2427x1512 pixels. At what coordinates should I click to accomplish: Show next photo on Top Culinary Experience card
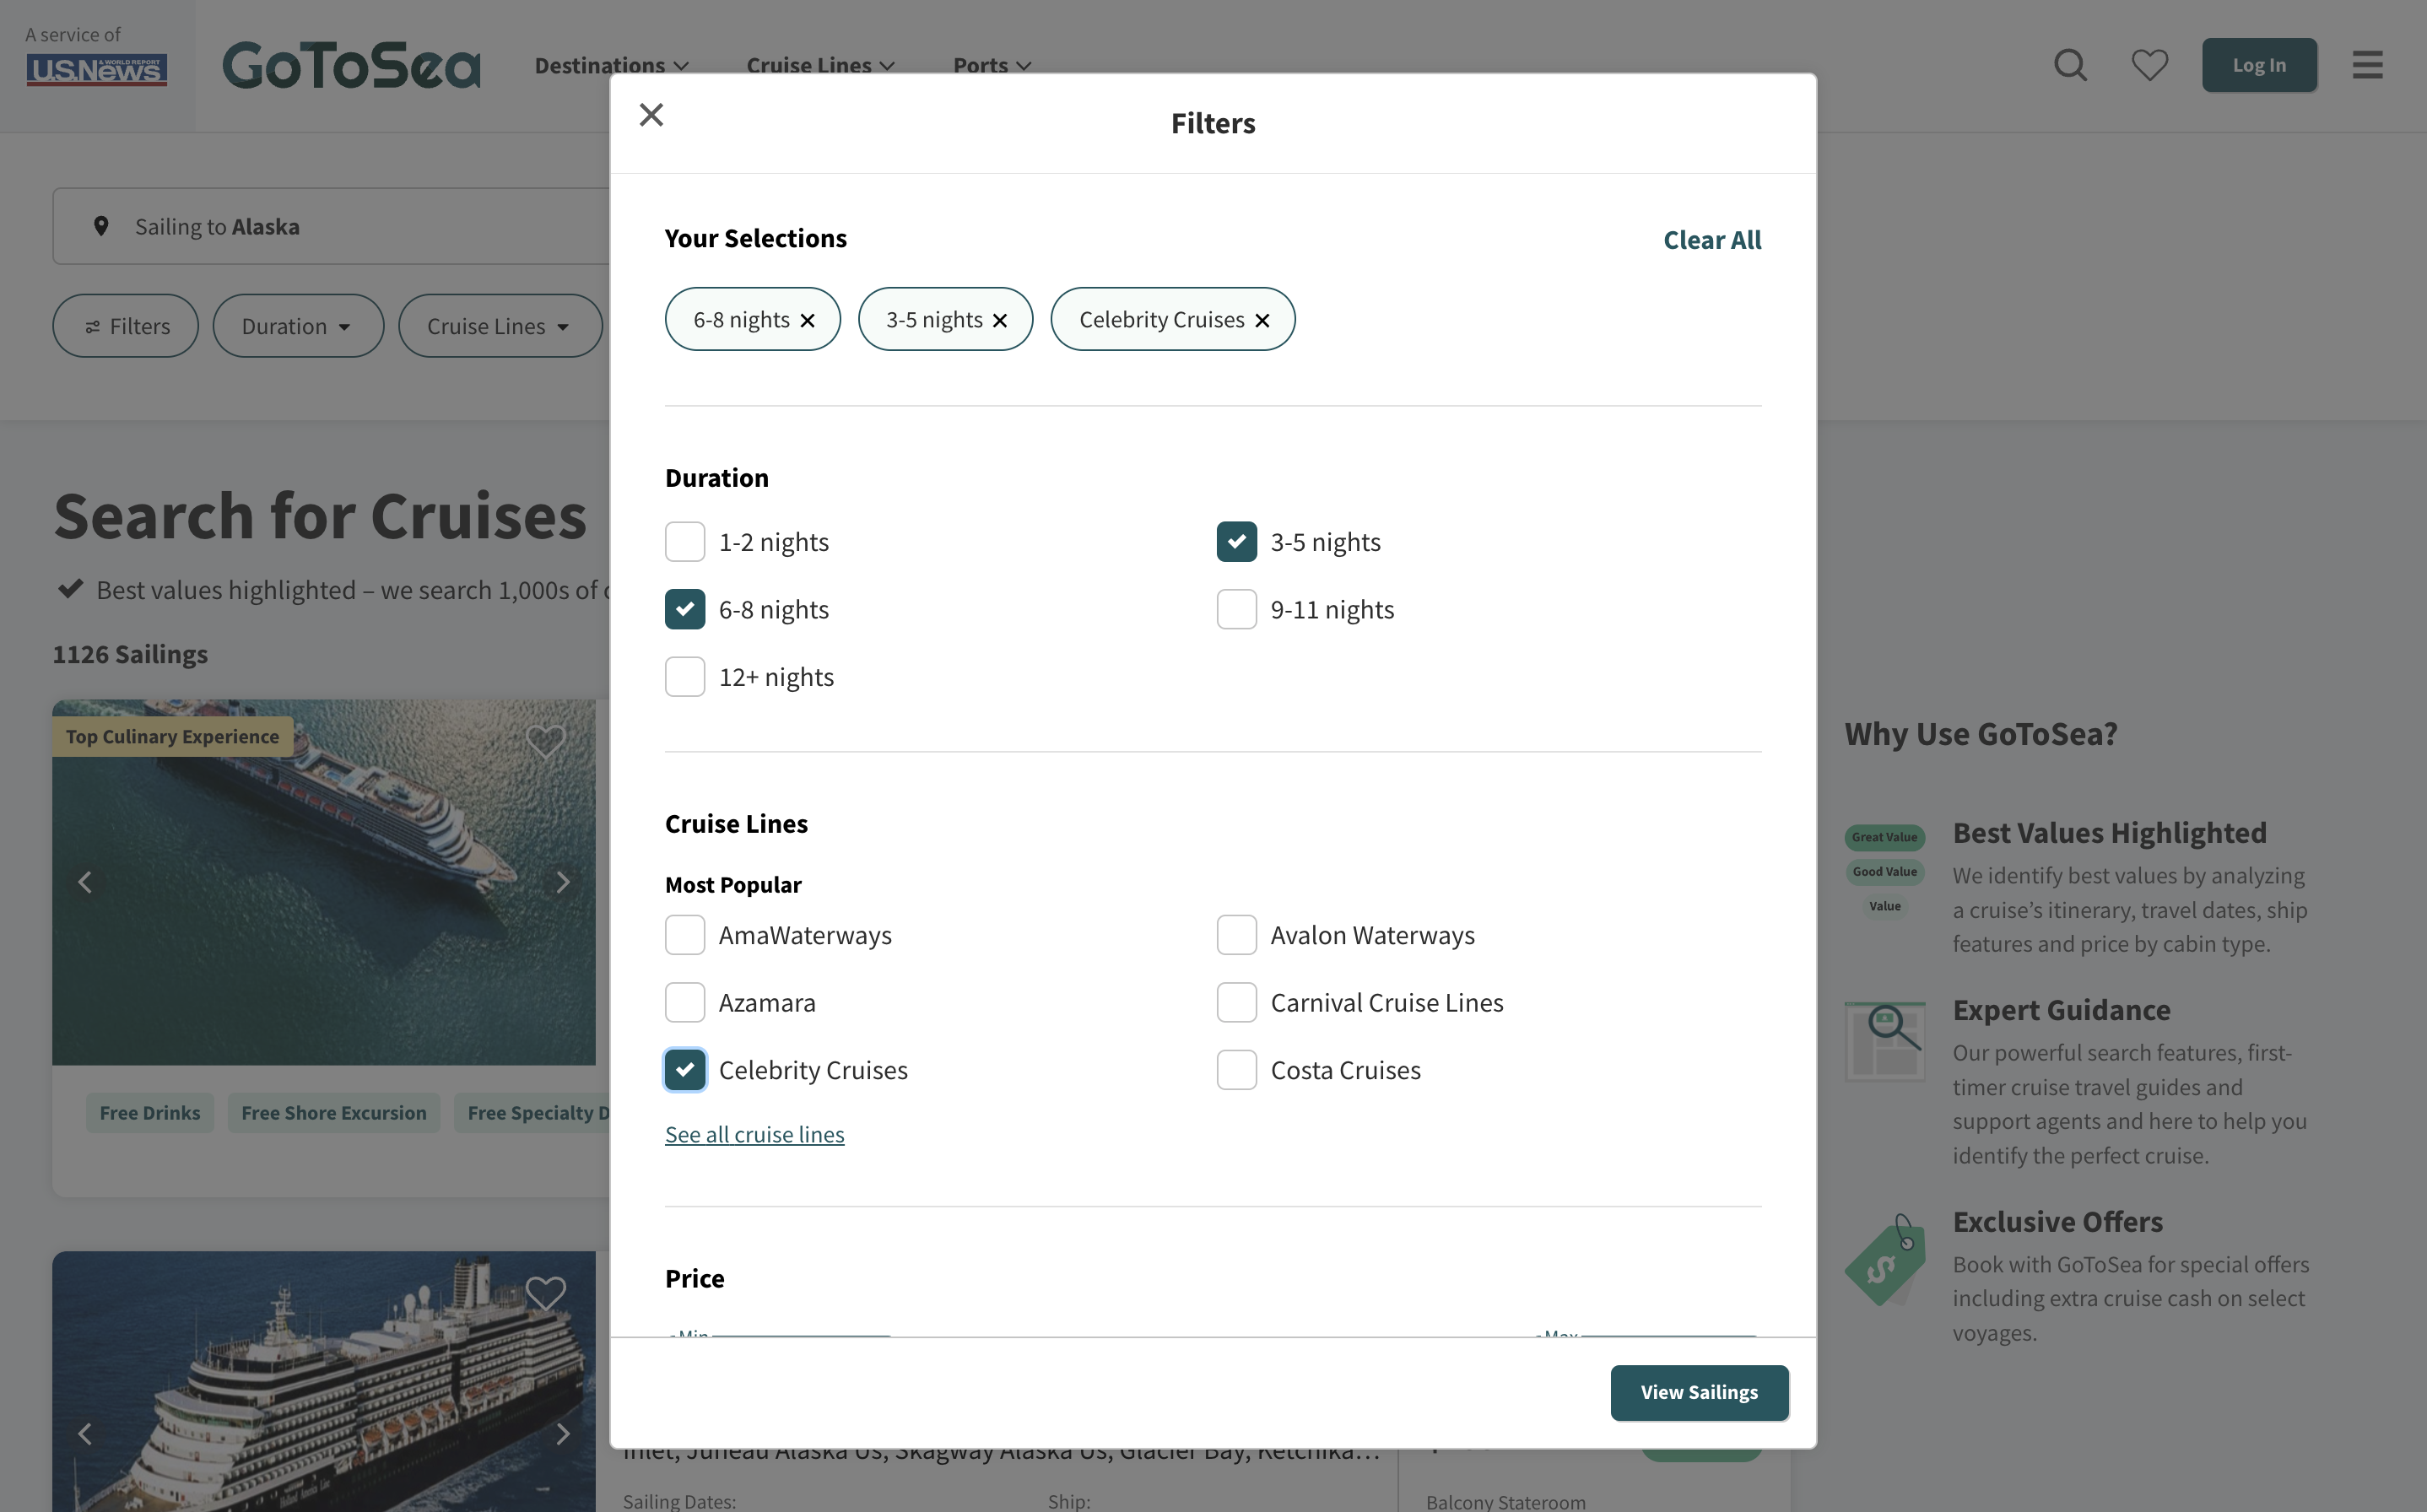(563, 882)
